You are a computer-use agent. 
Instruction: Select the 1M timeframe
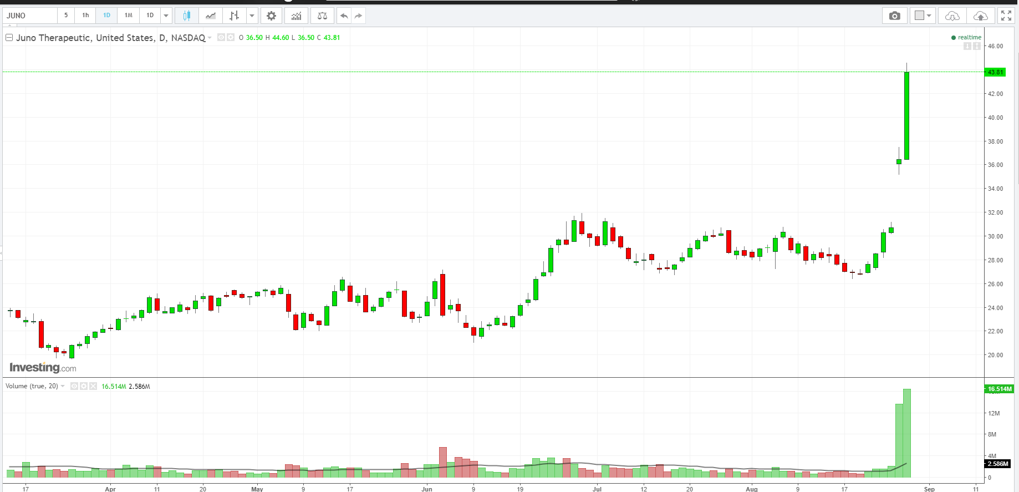[x=128, y=16]
